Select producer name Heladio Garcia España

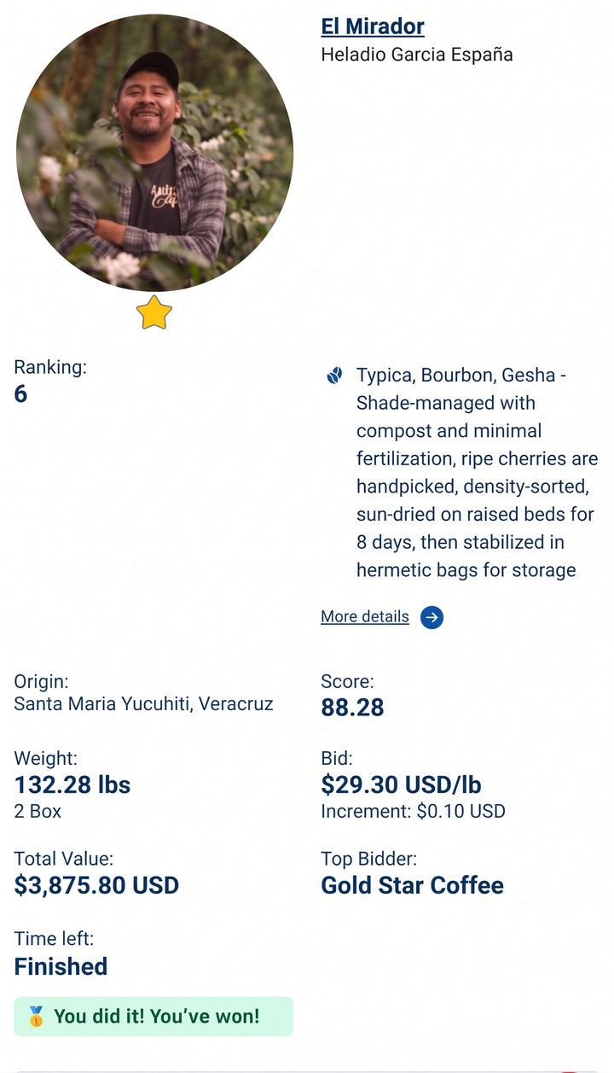(417, 55)
